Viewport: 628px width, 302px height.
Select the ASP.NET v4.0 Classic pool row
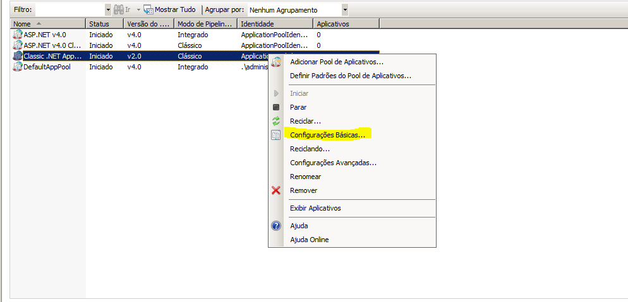51,45
